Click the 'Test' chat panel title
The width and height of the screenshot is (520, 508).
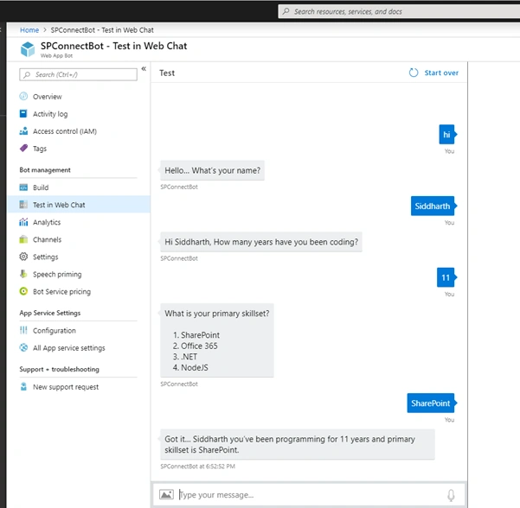(x=167, y=73)
